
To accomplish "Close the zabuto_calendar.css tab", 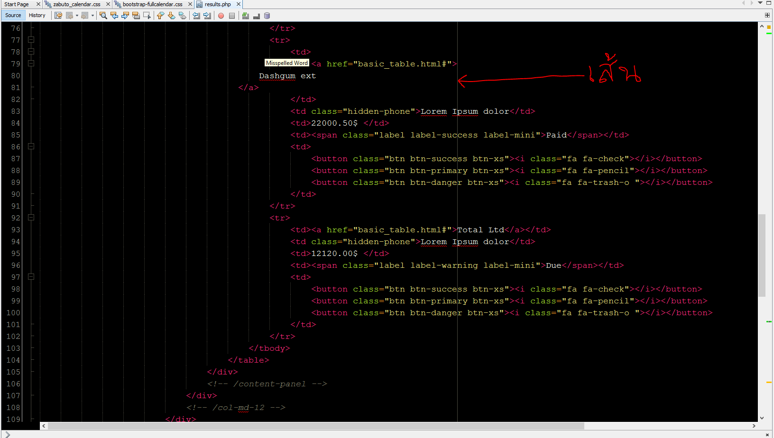I will 108,4.
